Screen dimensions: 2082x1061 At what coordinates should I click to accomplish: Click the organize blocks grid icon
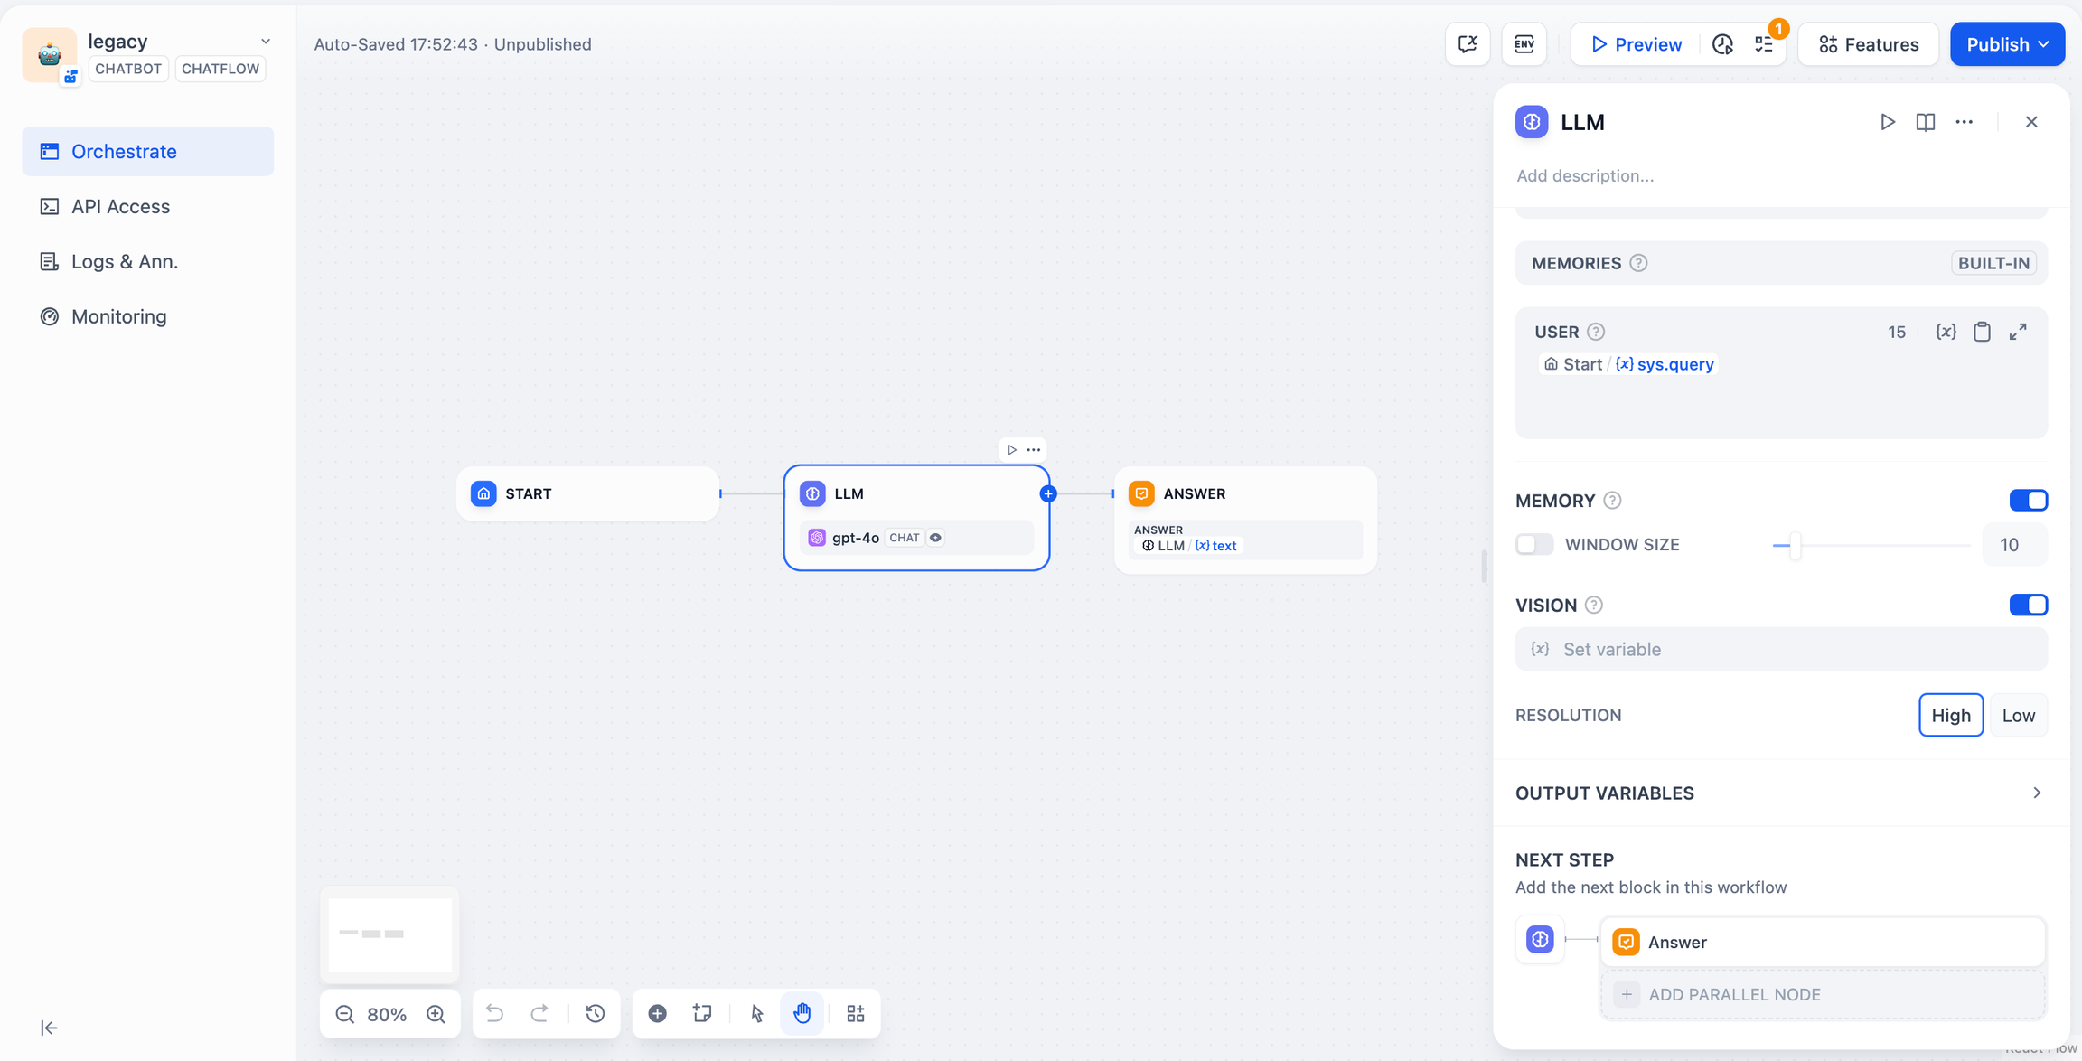pos(855,1013)
